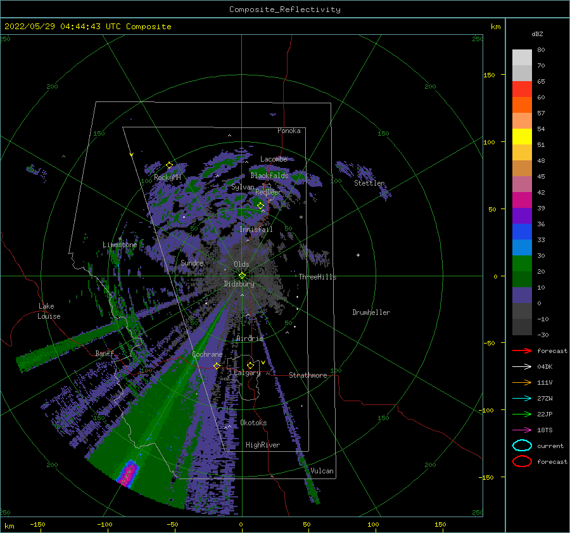Click the red swatch in dBZ scale

(x=522, y=89)
